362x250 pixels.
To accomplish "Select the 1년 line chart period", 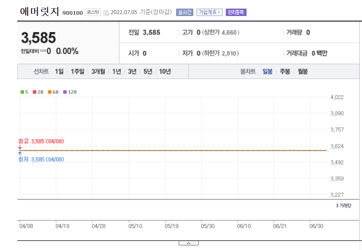I will (117, 72).
